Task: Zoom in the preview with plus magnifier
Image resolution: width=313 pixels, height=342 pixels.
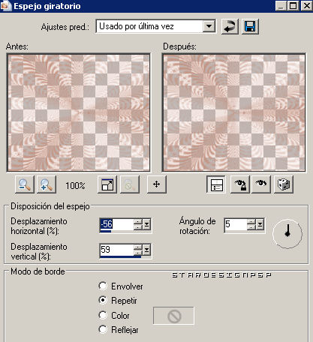Action: pos(47,184)
